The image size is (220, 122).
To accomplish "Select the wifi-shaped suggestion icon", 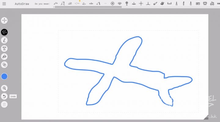I will (119, 4).
